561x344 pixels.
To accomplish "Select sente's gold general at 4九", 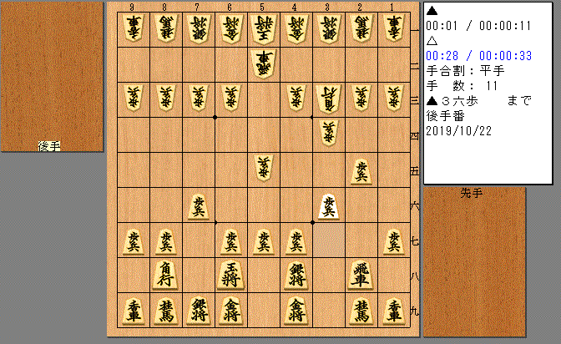I will (x=296, y=311).
